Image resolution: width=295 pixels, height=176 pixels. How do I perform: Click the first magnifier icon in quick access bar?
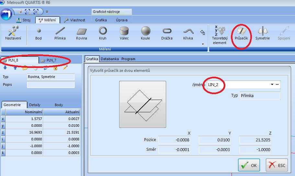[28, 12]
